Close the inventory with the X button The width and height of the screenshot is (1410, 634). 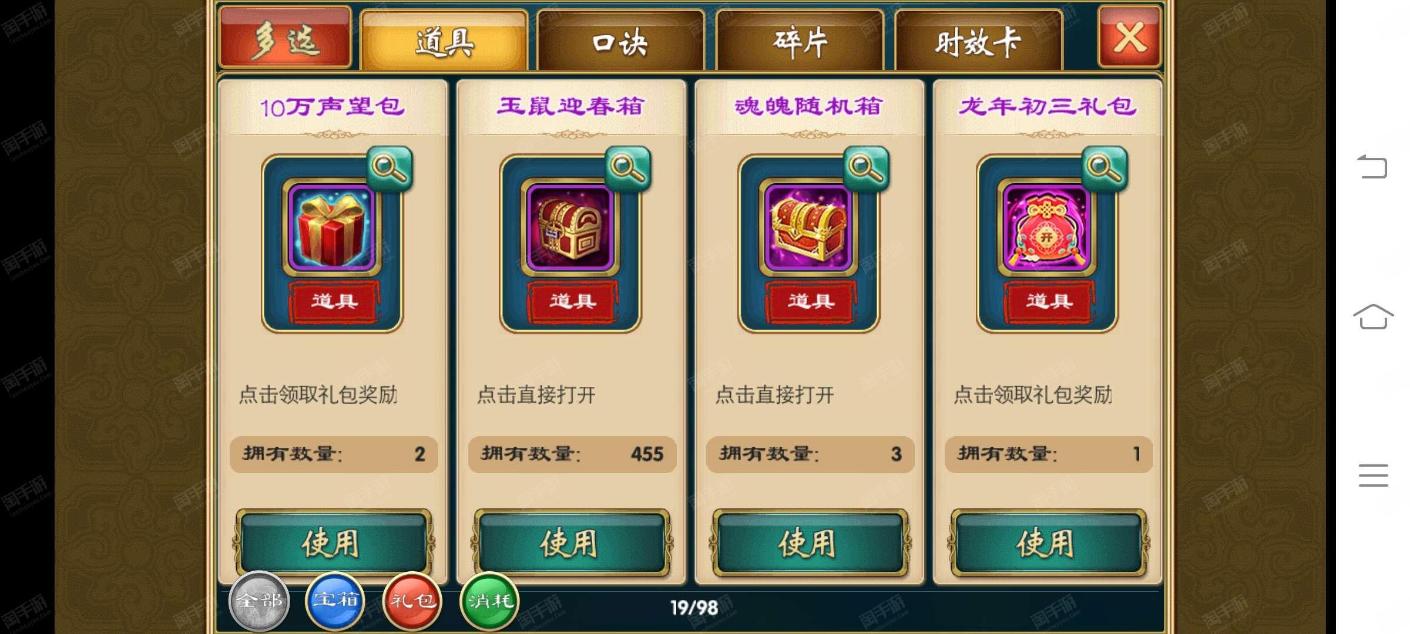[1129, 36]
